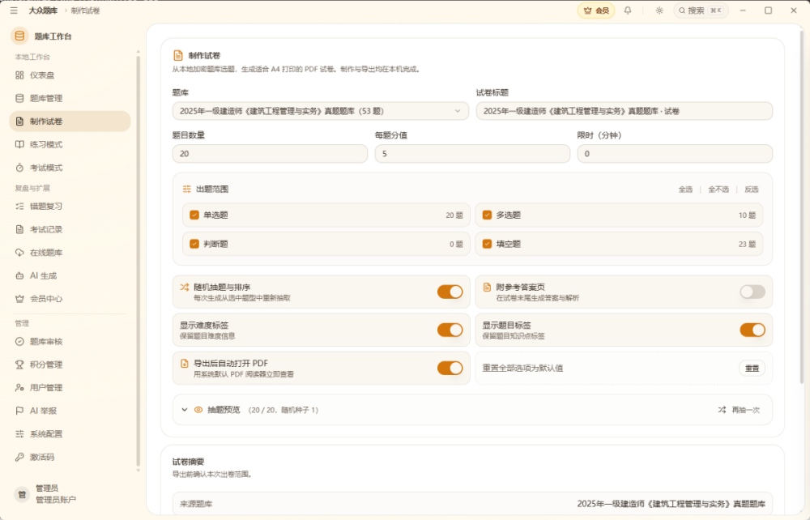Enable the 附参考答案页 switch
The width and height of the screenshot is (810, 520).
pos(752,292)
